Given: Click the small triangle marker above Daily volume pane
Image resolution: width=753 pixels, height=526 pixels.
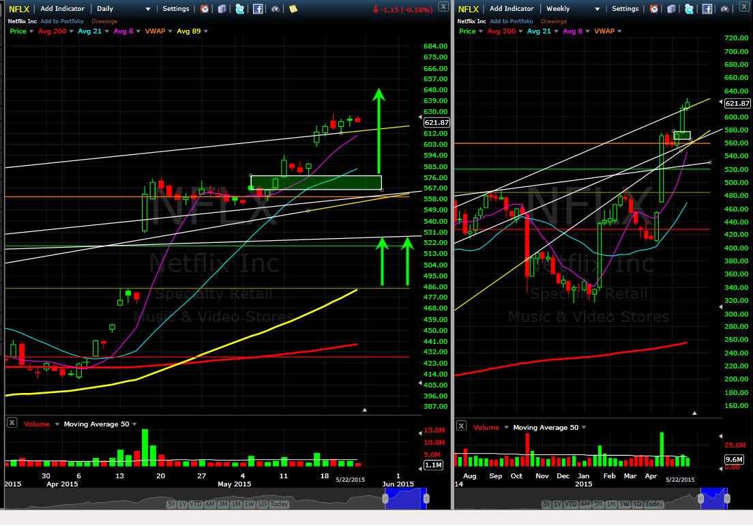Looking at the screenshot, I should point(364,410).
